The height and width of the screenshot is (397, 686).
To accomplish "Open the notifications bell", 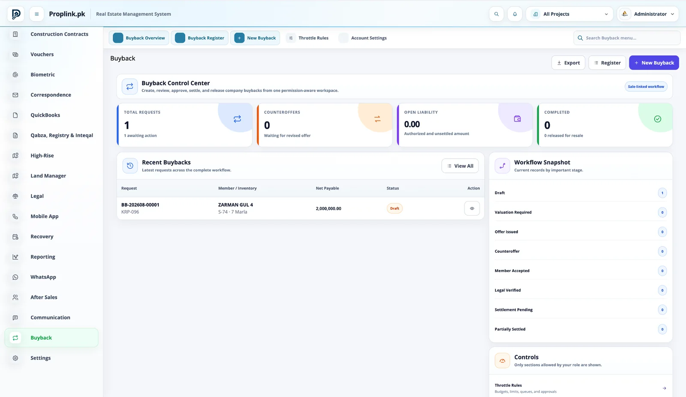I will 515,14.
